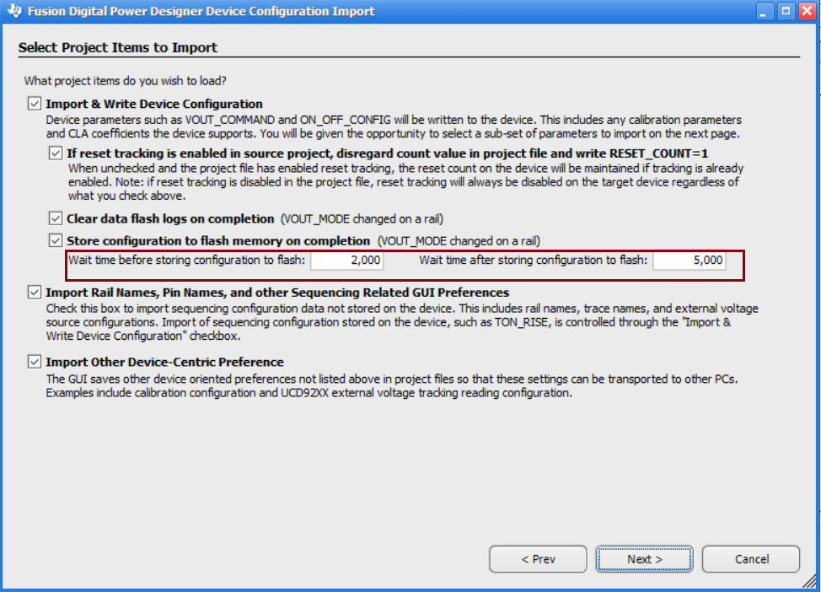Toggle Store configuration to flash memory checkbox
The height and width of the screenshot is (592, 821).
(56, 240)
